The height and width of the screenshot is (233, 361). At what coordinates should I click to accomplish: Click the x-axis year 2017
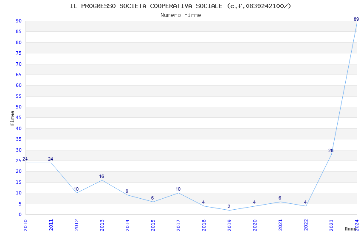178,225
